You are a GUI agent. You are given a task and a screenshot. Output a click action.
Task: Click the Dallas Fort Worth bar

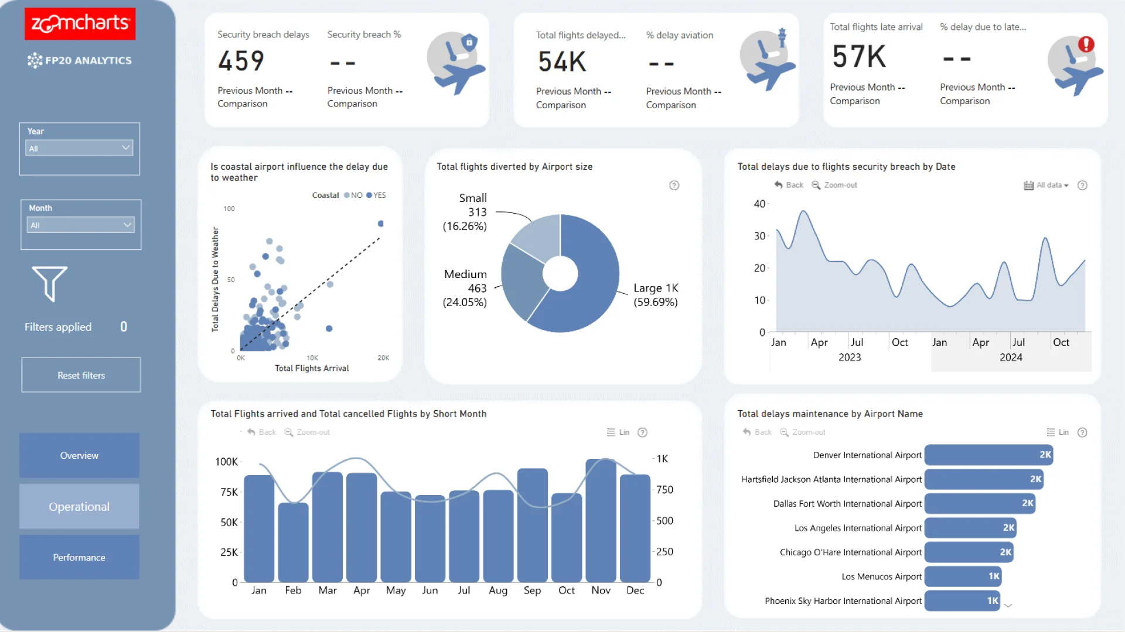[x=980, y=503]
